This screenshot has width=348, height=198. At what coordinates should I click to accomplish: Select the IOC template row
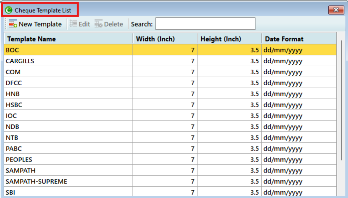(170, 115)
